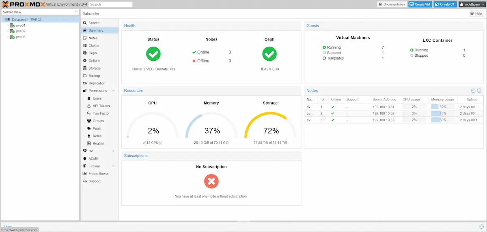Click the Users person icon
The width and height of the screenshot is (487, 232).
(89, 98)
